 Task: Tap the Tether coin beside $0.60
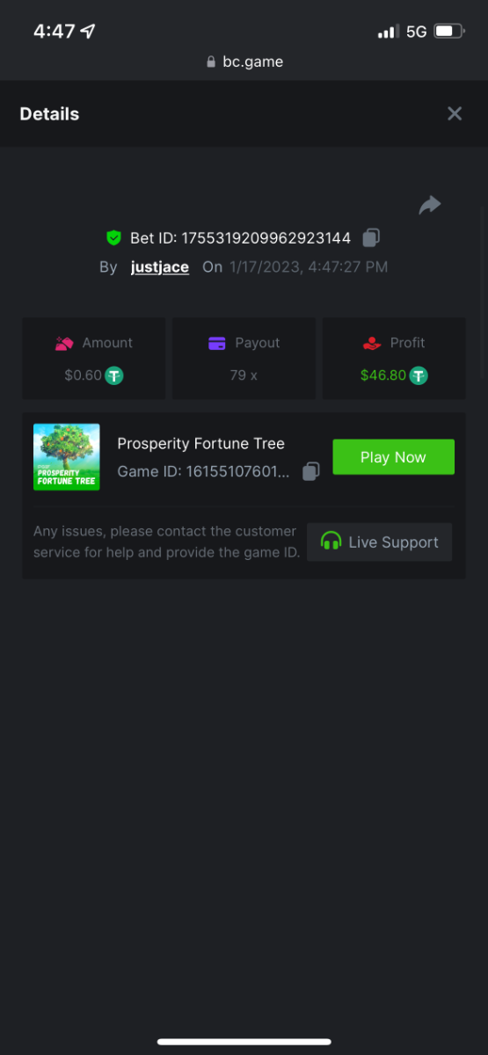click(114, 375)
